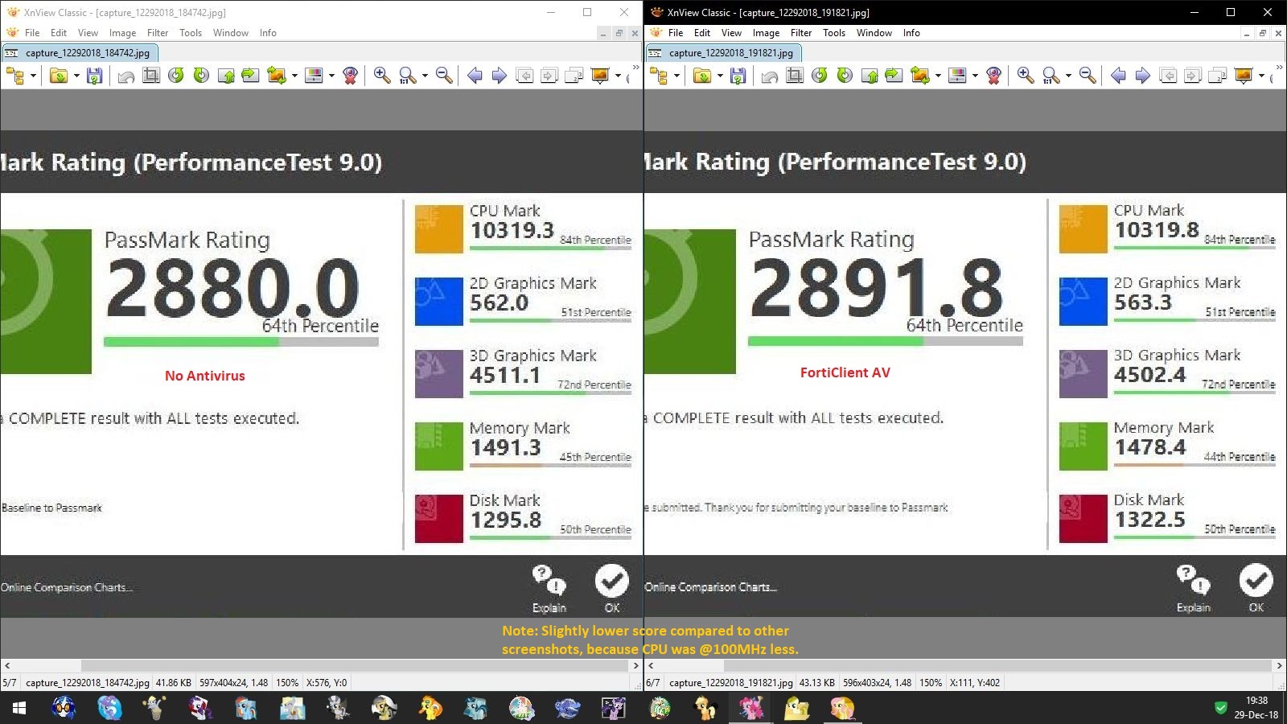Set zoom to 1:1 in left window

click(408, 76)
